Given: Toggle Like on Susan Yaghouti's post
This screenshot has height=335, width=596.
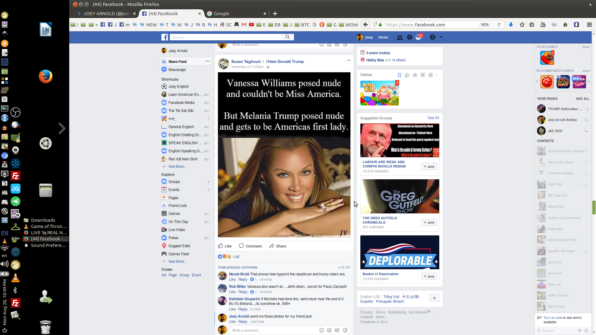Looking at the screenshot, I should (x=225, y=246).
